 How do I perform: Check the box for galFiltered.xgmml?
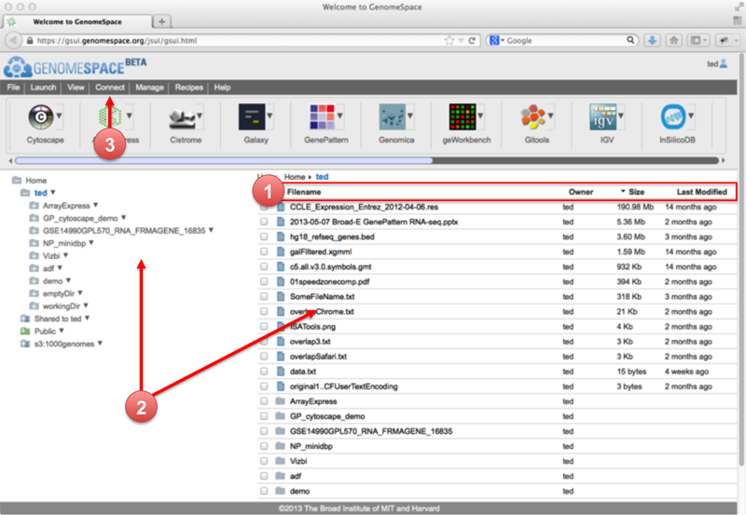pos(264,251)
